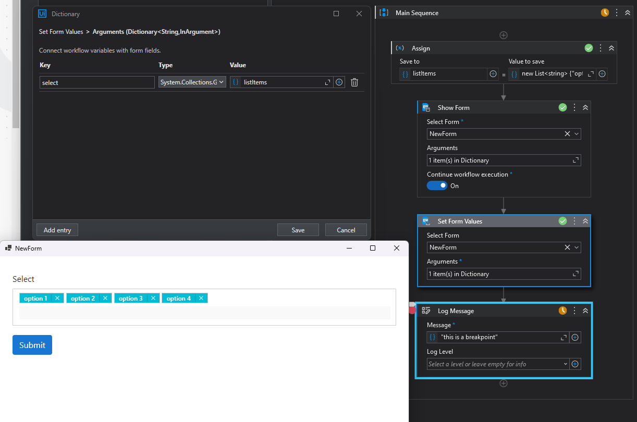This screenshot has width=637, height=422.
Task: Clear the NewForm selection in Show Form
Action: click(x=567, y=134)
